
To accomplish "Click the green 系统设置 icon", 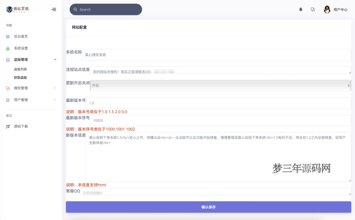I will point(8,48).
